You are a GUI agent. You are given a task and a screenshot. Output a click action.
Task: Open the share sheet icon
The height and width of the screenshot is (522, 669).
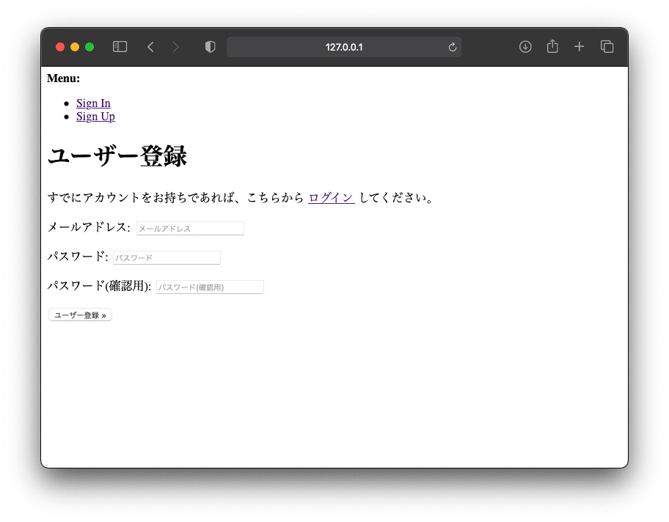552,46
